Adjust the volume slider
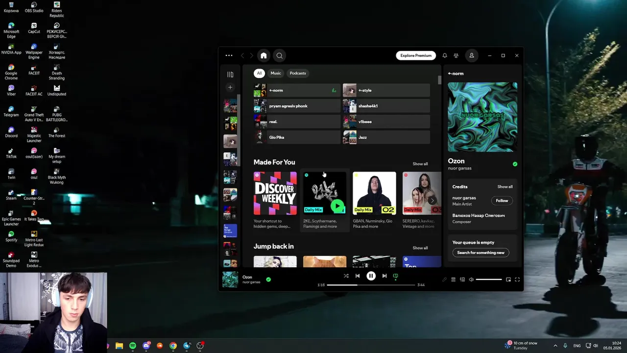The width and height of the screenshot is (627, 353). click(x=489, y=279)
